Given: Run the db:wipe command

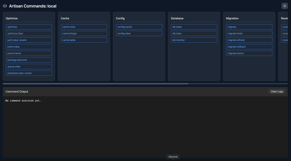Looking at the screenshot, I should pyautogui.click(x=194, y=33).
